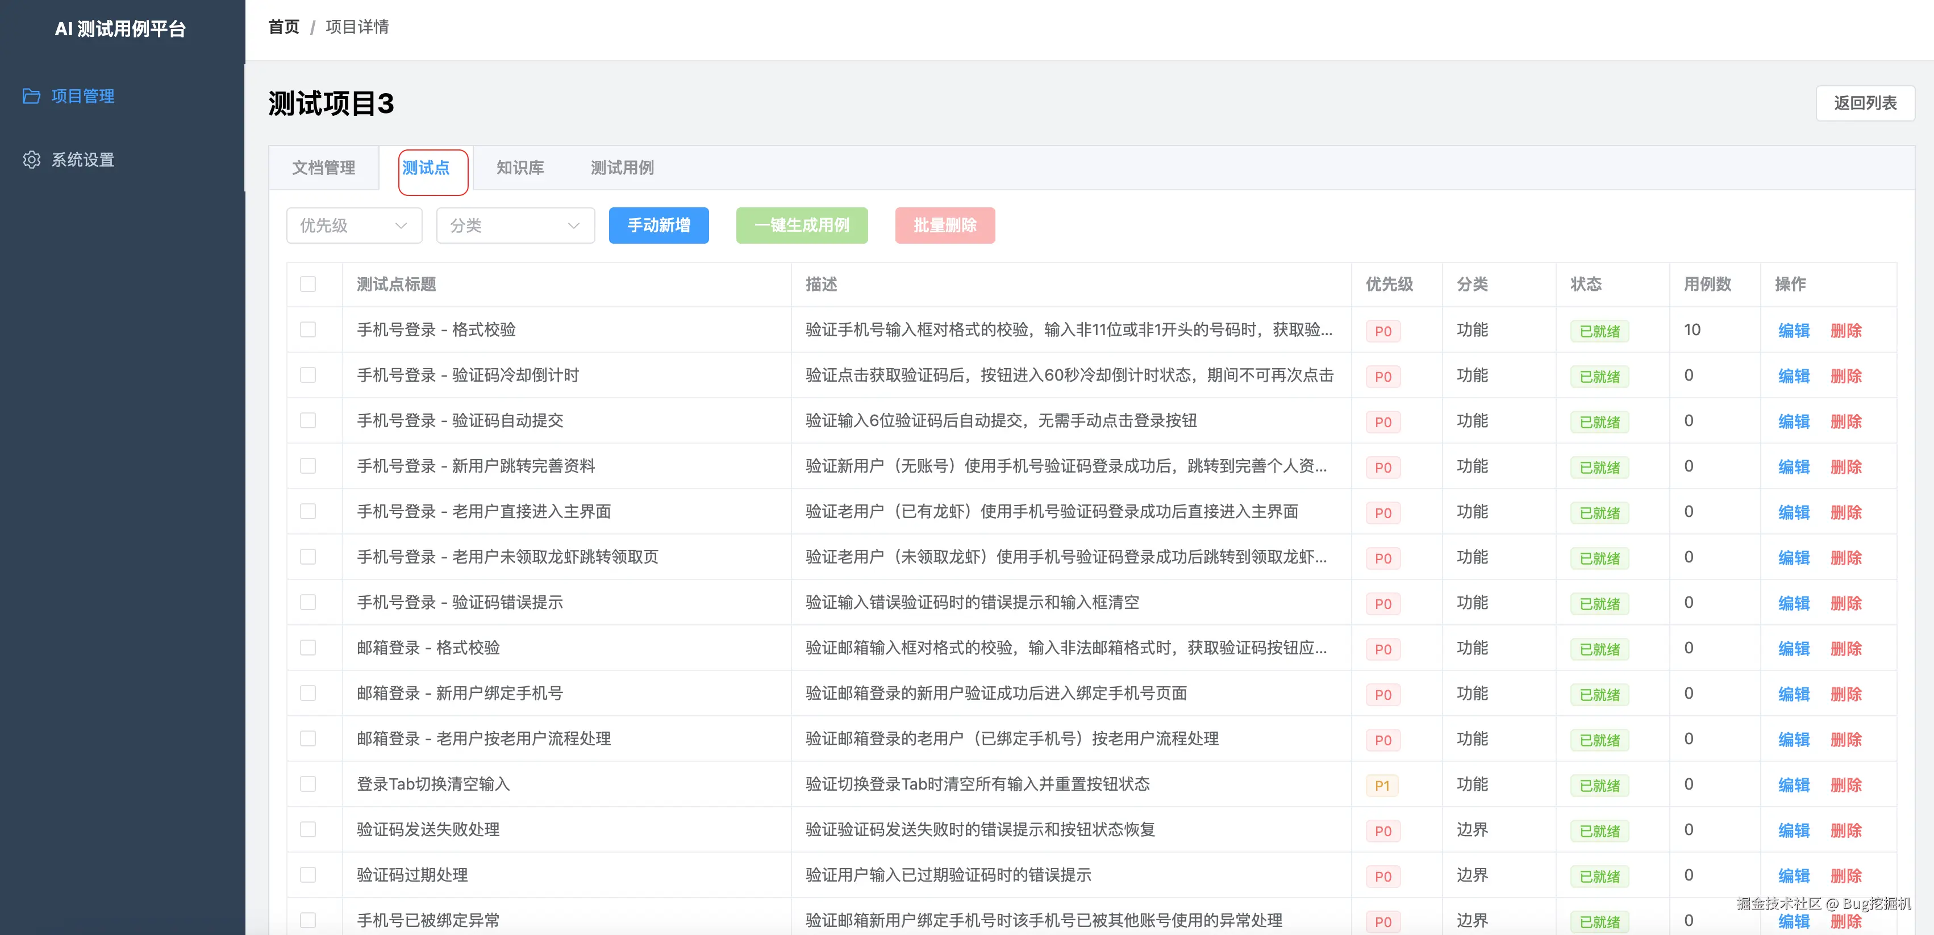Click 首页 breadcrumb link
Screen dimensions: 1934x935
pyautogui.click(x=283, y=27)
